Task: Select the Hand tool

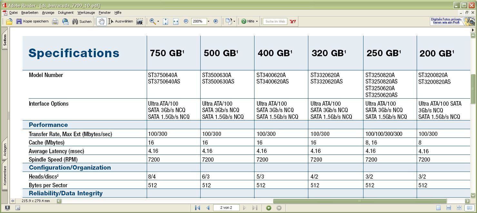Action: 102,22
